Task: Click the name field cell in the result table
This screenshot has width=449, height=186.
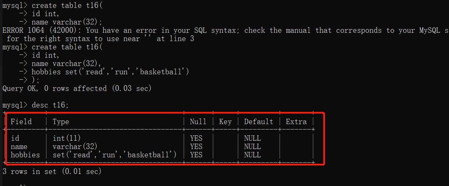Action: (x=19, y=147)
